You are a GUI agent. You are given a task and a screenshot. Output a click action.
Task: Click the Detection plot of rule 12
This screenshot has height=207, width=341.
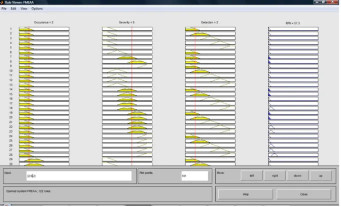pos(211,80)
